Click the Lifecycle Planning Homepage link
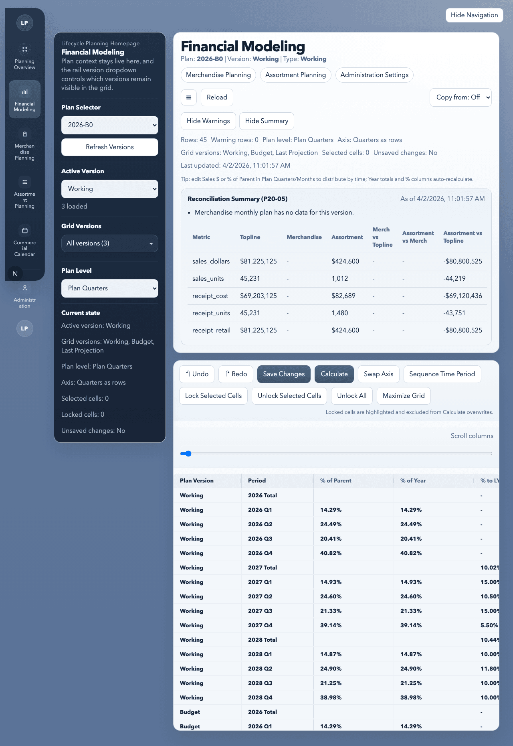Viewport: 513px width, 746px height. point(100,43)
